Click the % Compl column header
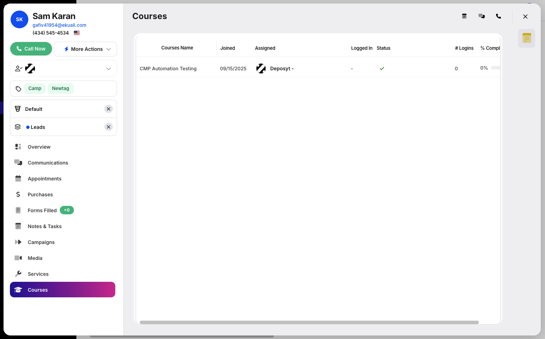Screen dimensions: 545x339 tap(490, 48)
